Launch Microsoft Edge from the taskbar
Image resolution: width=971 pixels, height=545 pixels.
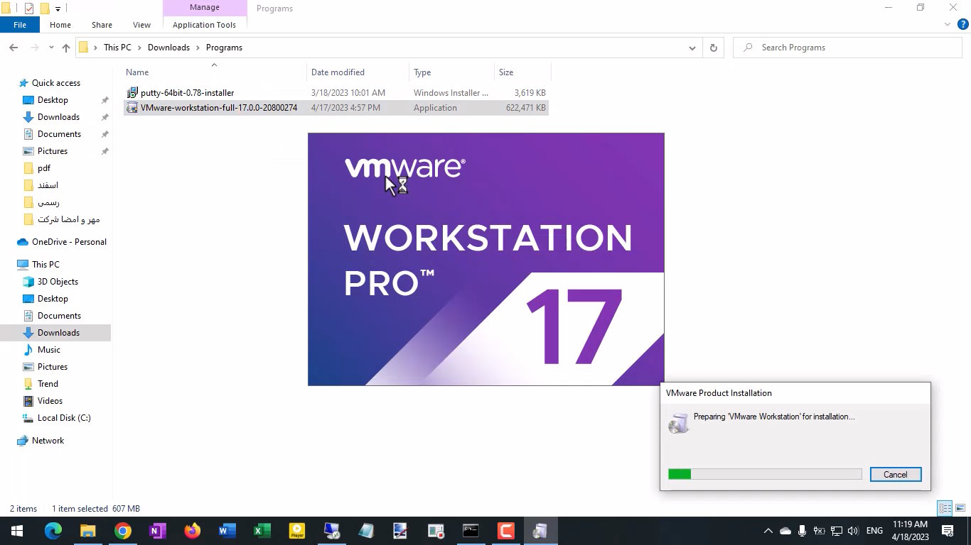53,531
